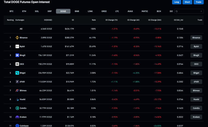Switch to the BNB tab
208x127 pixels.
[x=77, y=11]
